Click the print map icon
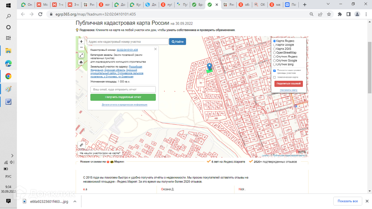Screen dimensions: 372x209 point(81,62)
